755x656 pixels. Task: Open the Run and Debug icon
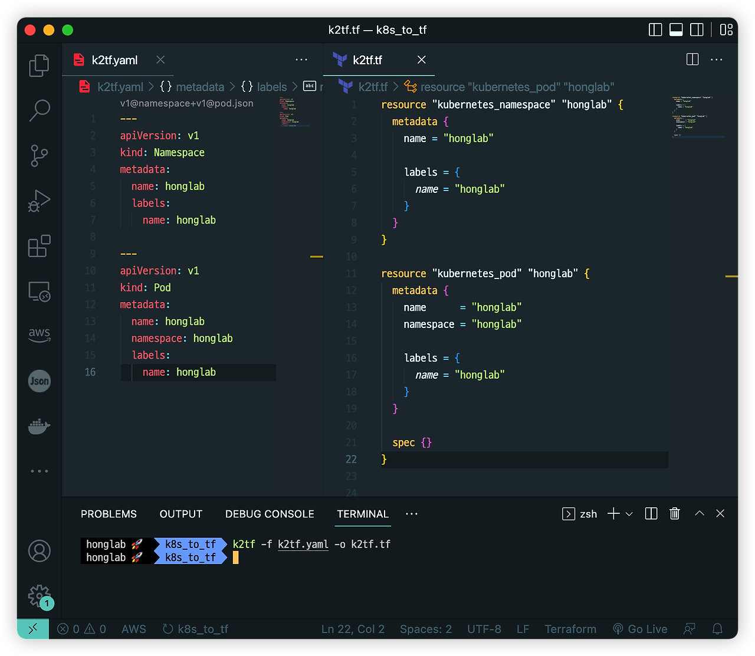(x=39, y=201)
